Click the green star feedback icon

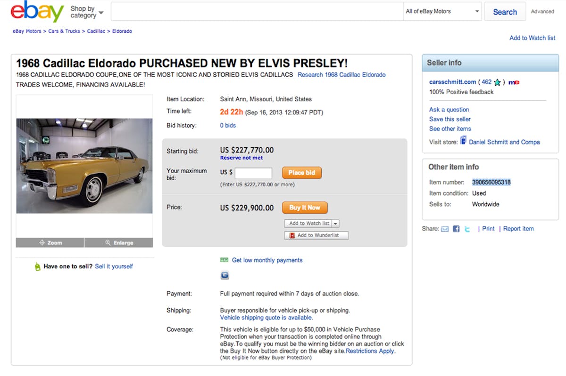(x=497, y=82)
